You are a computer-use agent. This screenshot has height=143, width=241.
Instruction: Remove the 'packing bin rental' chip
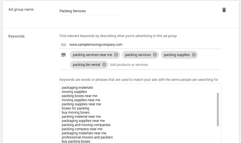click(104, 65)
